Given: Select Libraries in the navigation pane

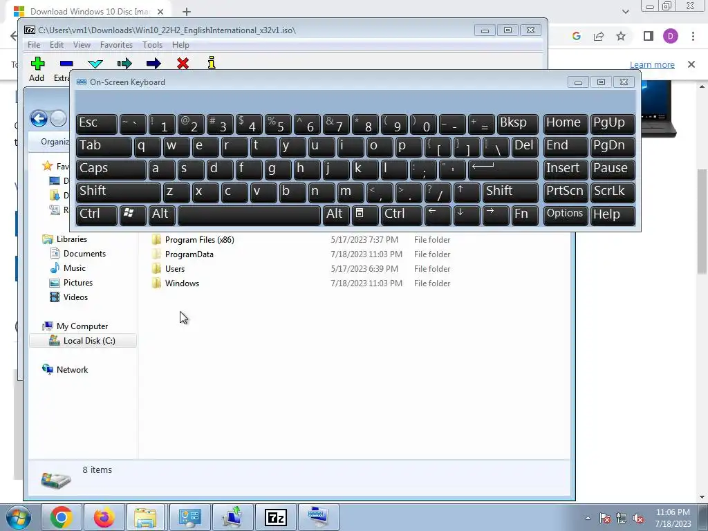Looking at the screenshot, I should pos(72,239).
